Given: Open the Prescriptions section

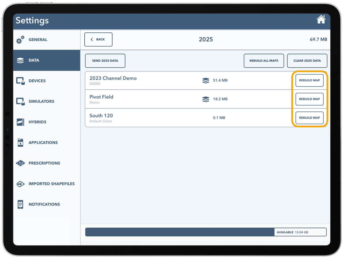Looking at the screenshot, I should 47,163.
